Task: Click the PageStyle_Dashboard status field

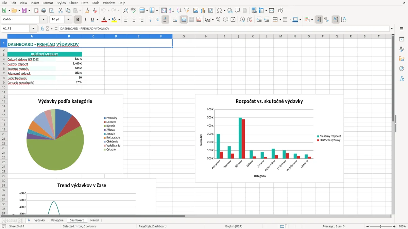Action: pyautogui.click(x=153, y=226)
